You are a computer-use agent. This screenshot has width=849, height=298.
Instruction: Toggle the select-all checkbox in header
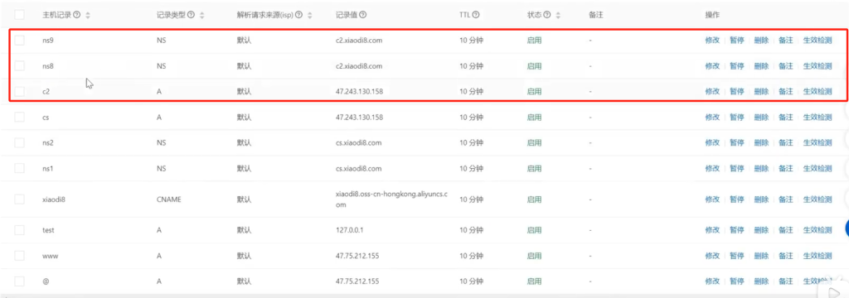20,15
